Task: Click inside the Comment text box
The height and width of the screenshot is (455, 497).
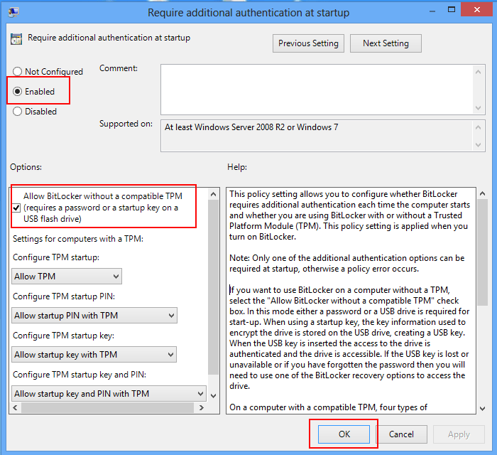Action: pos(317,90)
